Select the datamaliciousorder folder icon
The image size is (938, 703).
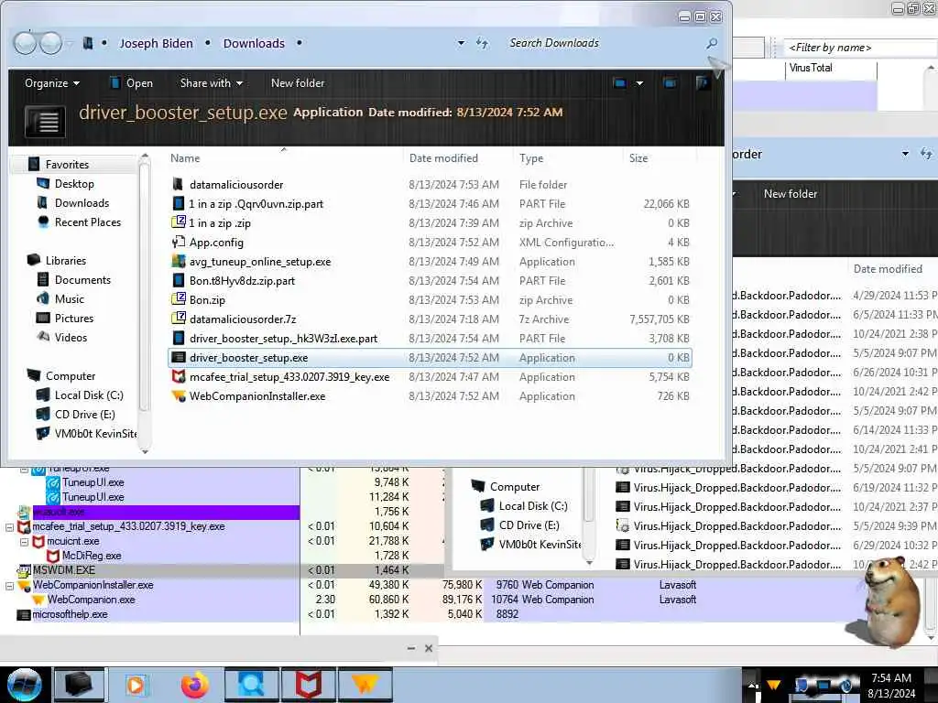[178, 184]
